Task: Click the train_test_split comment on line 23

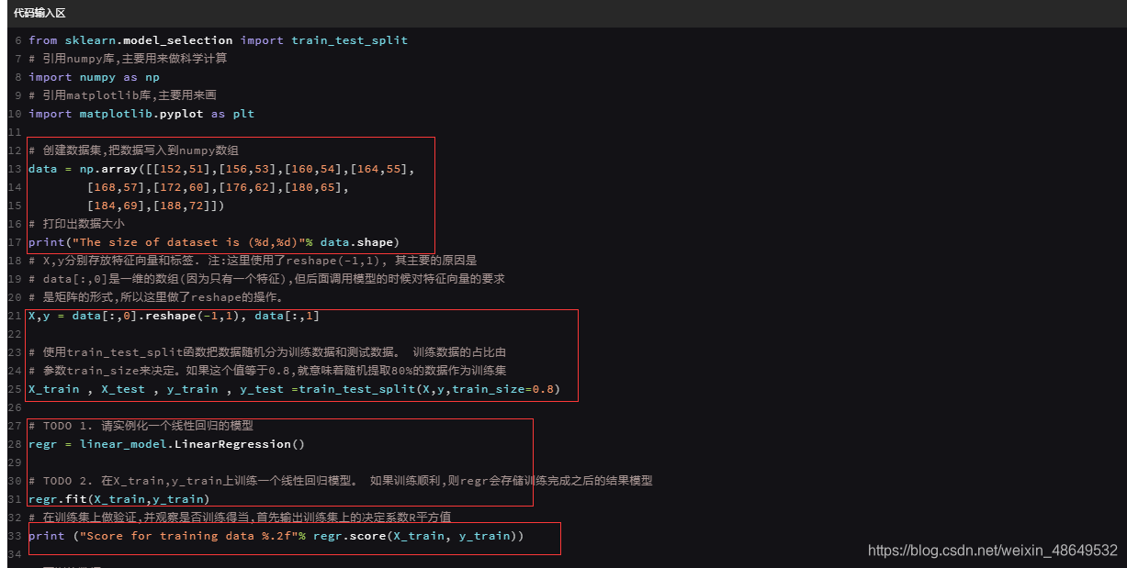Action: [267, 352]
